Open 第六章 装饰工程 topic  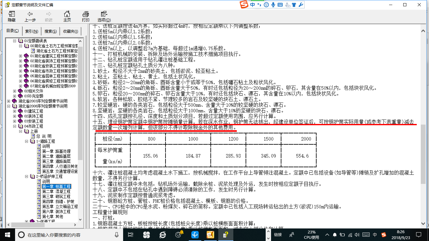57,212
